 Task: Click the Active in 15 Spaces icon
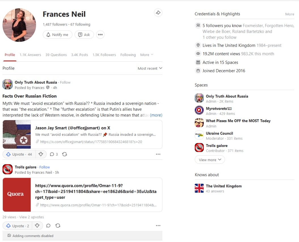point(198,62)
